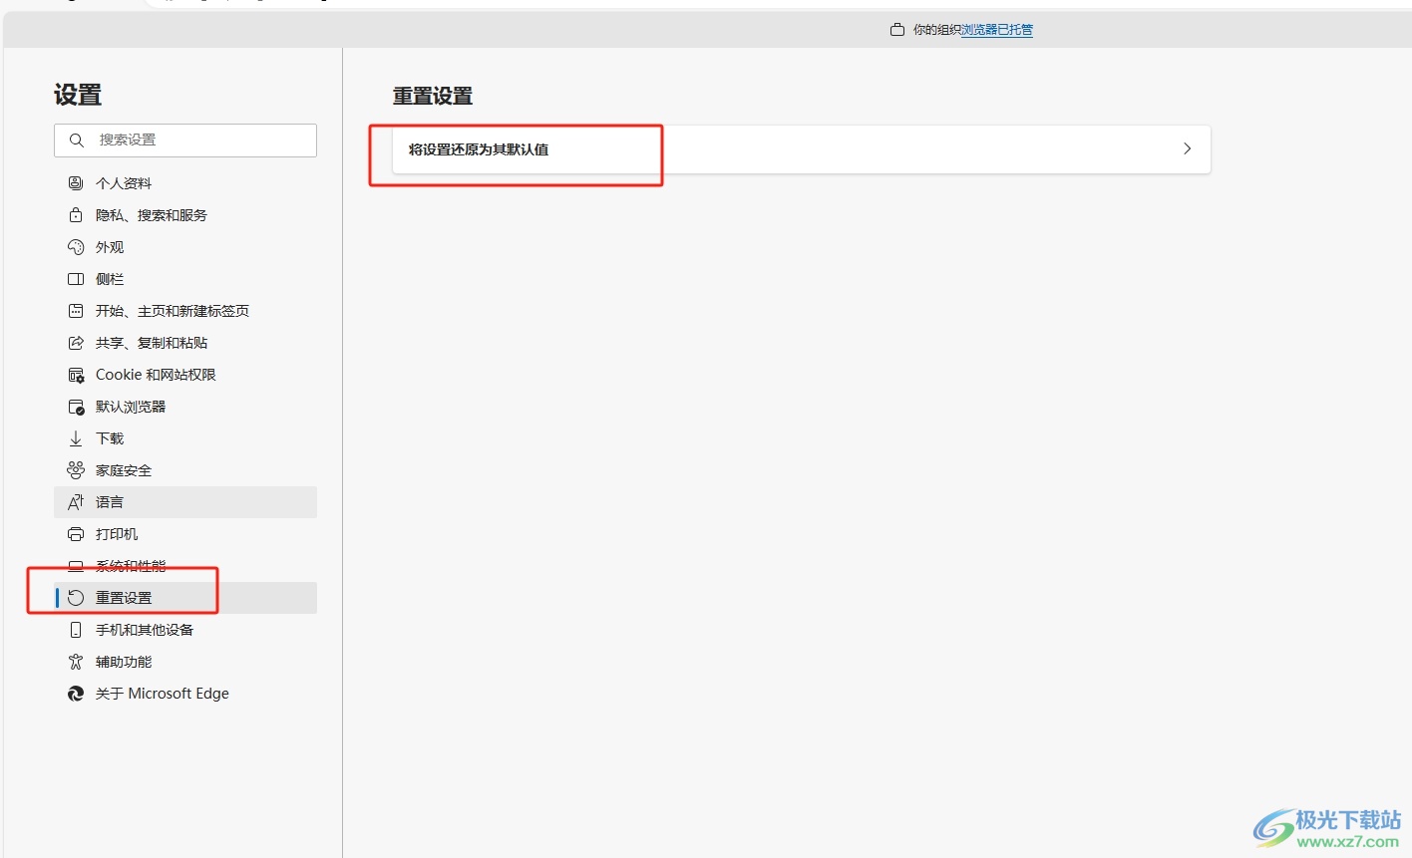Go to 辅助功能 settings
The width and height of the screenshot is (1412, 858).
[x=185, y=662]
